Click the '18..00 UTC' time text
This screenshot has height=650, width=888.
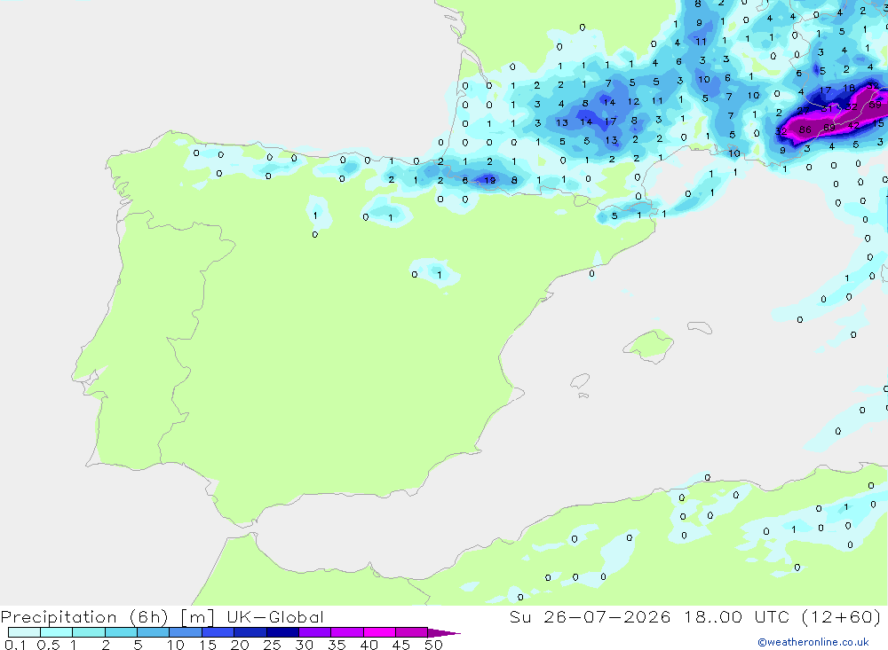coord(737,616)
